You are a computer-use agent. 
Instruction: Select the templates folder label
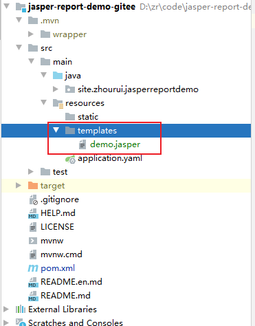tap(97, 131)
